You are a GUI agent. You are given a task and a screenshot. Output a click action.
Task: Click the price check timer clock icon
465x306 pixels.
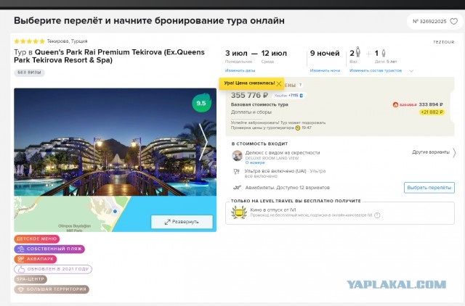click(298, 128)
